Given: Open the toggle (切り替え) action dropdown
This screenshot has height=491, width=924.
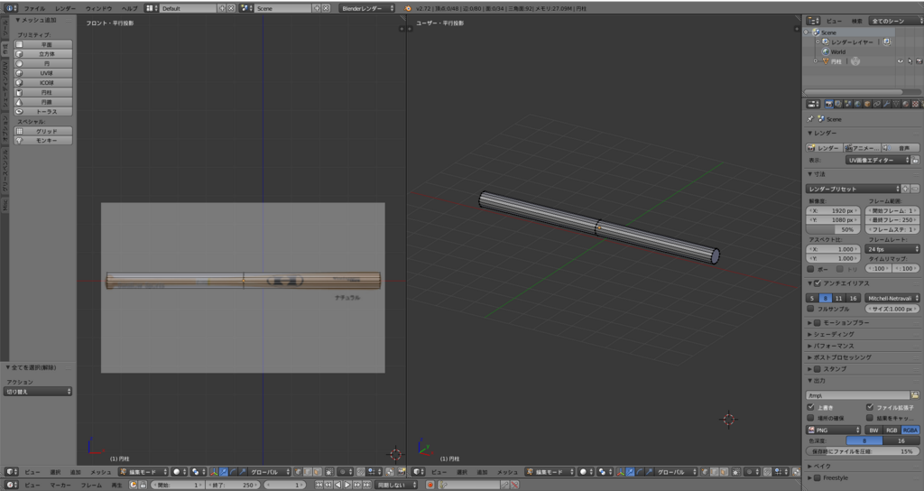Looking at the screenshot, I should [x=38, y=392].
